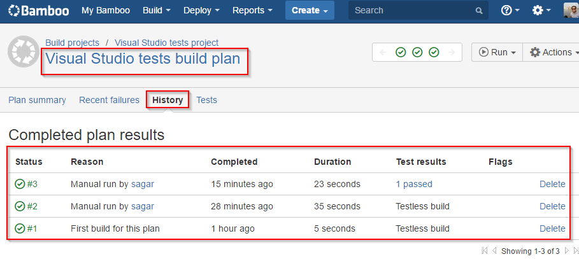Viewport: 579px width, 259px height.
Task: Click the grey plan avatar icon
Action: [x=24, y=52]
